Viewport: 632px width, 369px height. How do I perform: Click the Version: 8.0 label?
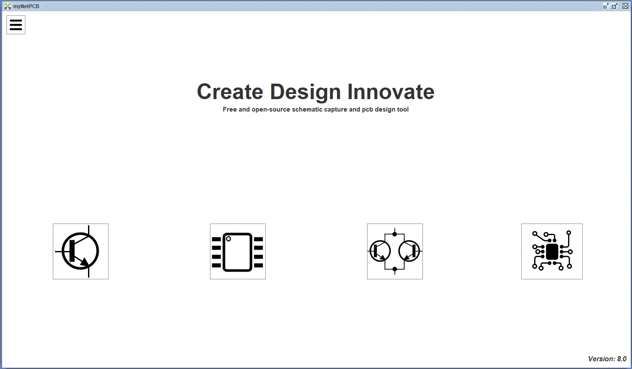[x=607, y=359]
